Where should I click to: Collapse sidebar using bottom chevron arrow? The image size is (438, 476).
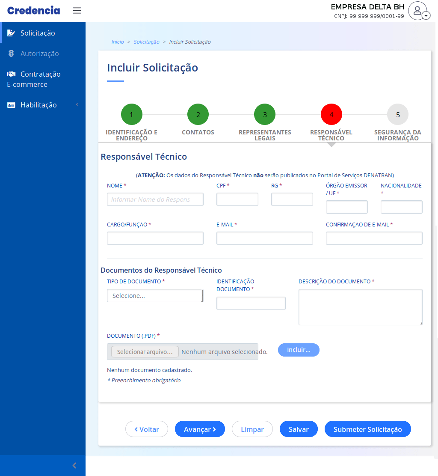(x=74, y=465)
